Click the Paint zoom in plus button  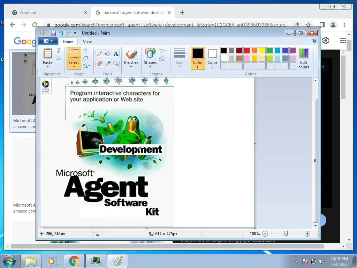[x=307, y=233]
